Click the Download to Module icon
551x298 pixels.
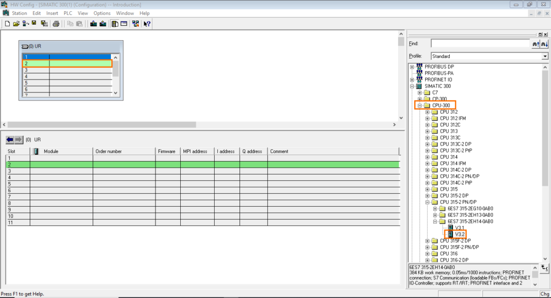pos(94,24)
